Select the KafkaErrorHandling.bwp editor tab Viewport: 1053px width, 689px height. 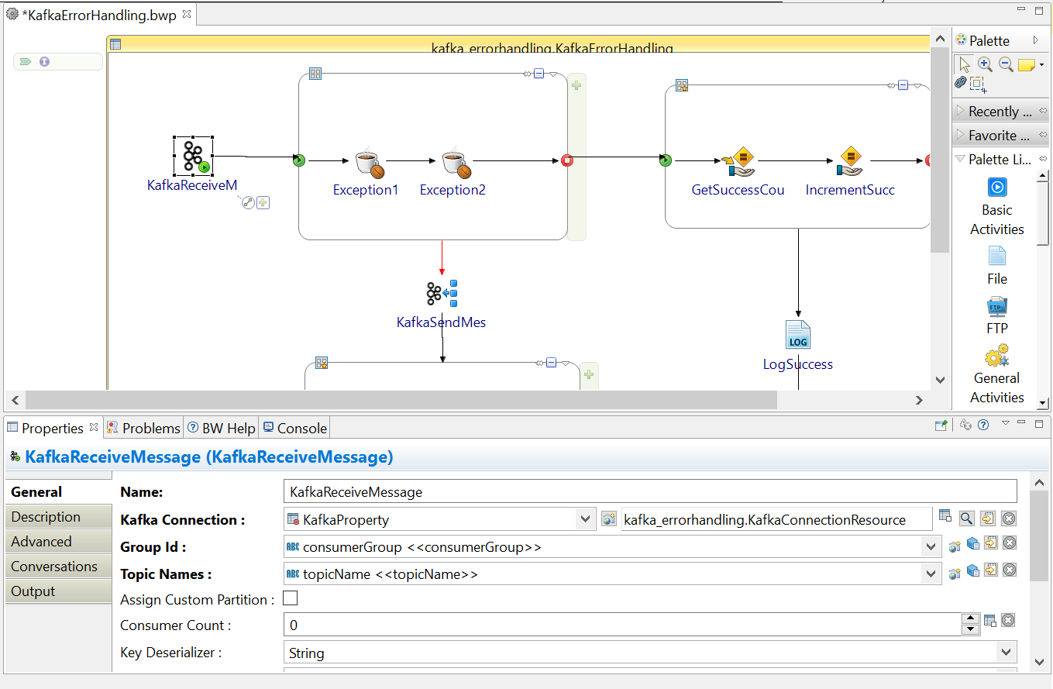point(100,16)
